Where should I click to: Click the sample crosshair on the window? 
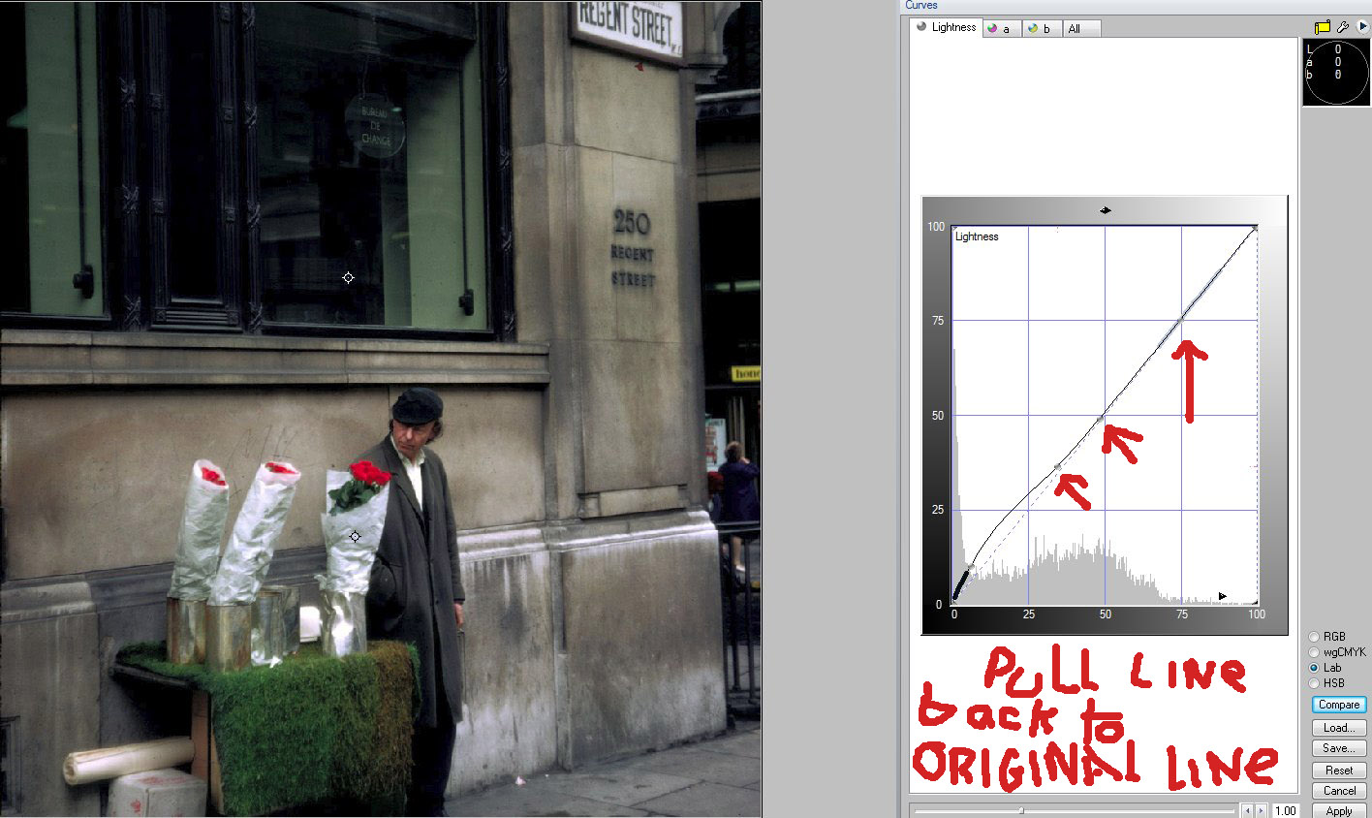click(349, 278)
